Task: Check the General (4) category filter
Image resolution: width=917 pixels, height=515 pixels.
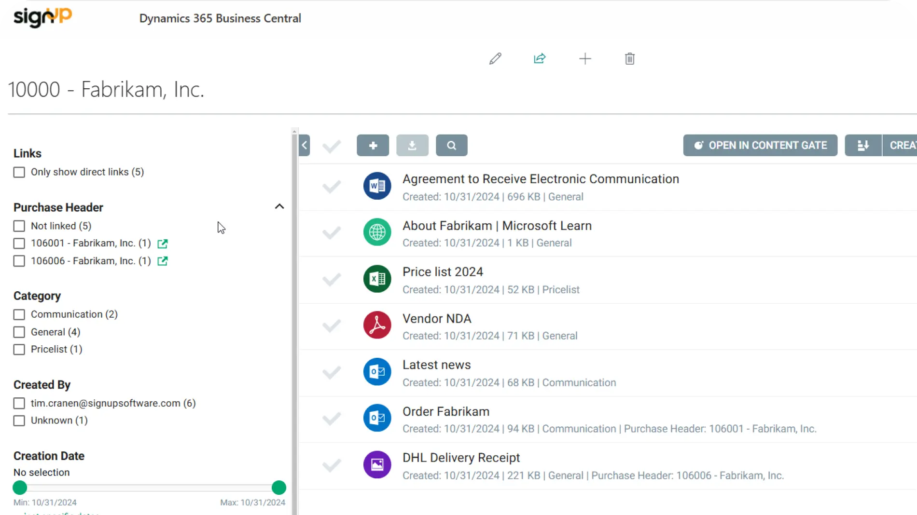Action: coord(19,332)
